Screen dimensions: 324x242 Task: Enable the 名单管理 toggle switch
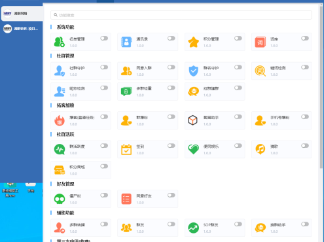(104, 39)
